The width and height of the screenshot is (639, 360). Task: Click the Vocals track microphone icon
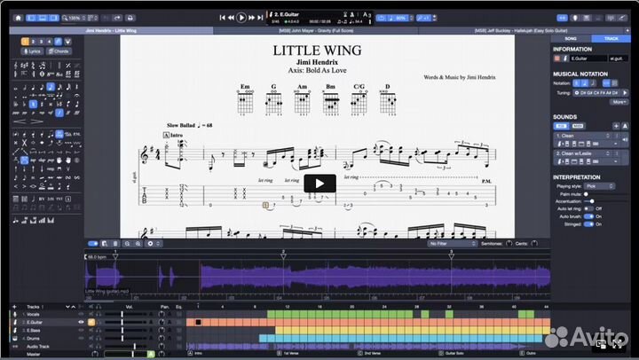point(13,314)
